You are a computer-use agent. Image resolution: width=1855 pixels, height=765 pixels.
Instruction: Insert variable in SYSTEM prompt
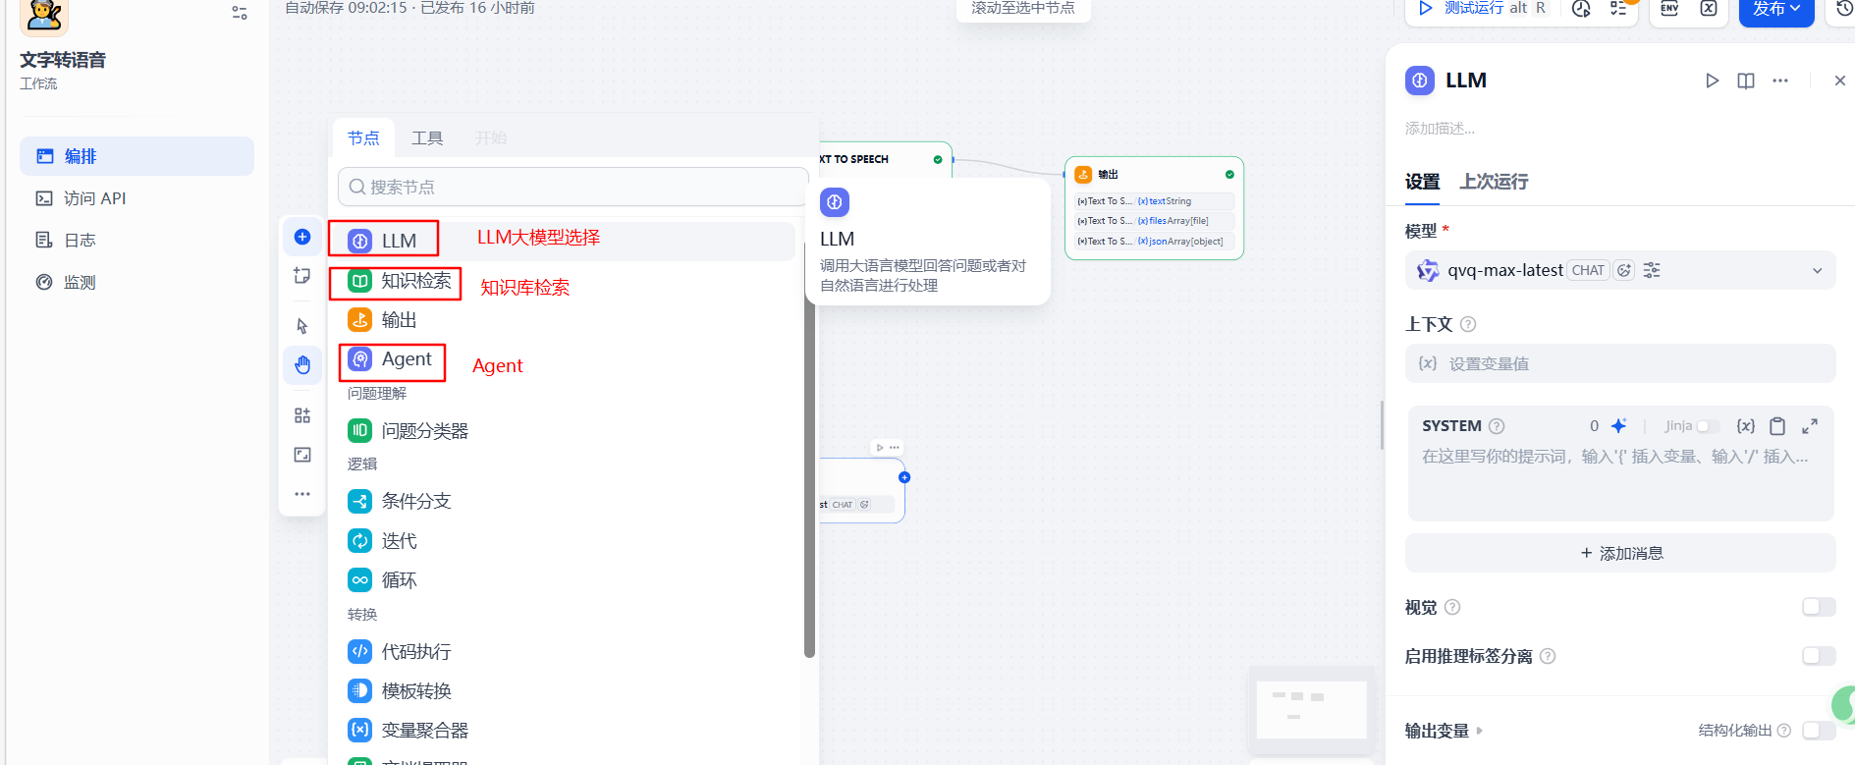click(x=1746, y=425)
